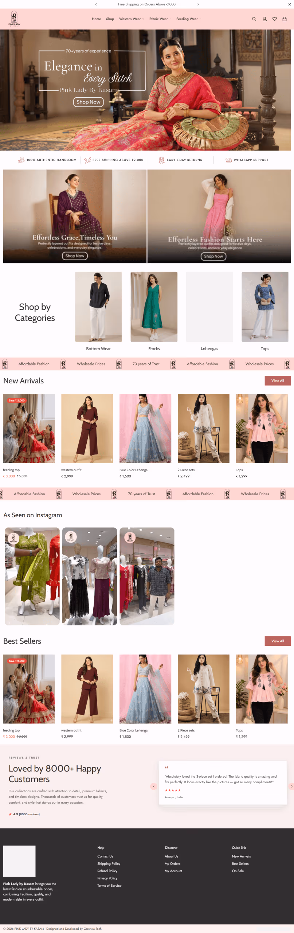Open 2 Piece sets product in New Arrivals
Screen dimensions: 294x933
click(204, 429)
